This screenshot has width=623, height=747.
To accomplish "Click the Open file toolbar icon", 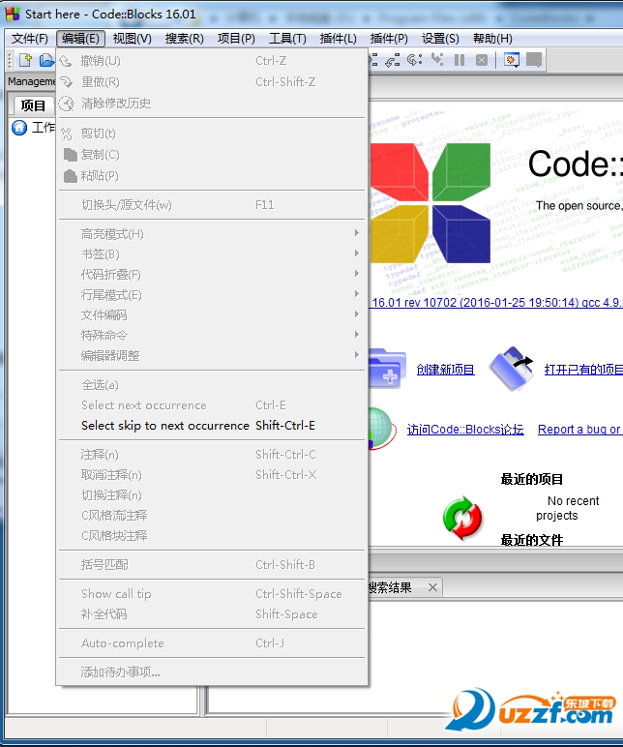I will coord(46,60).
